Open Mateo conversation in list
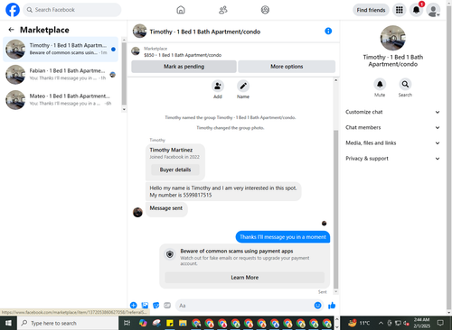This screenshot has height=330, width=452. (61, 100)
